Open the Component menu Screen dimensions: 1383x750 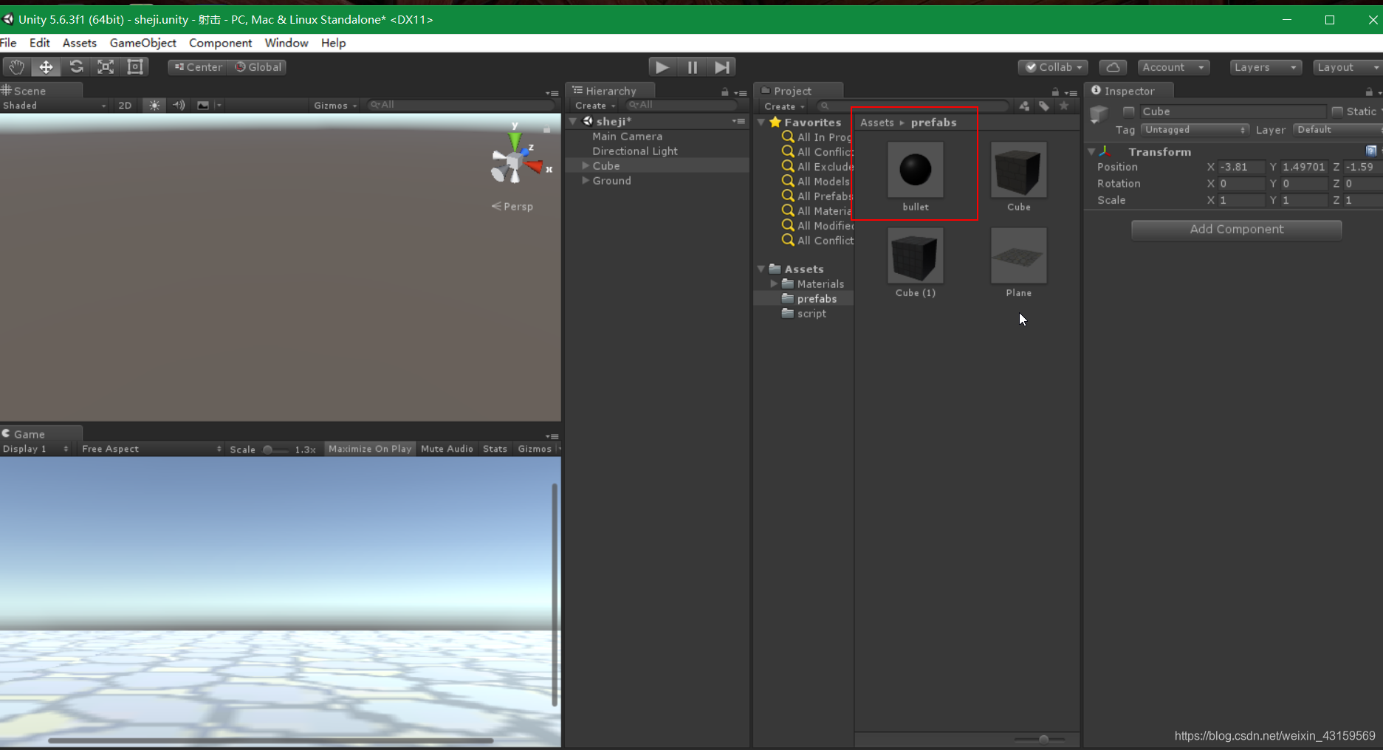pyautogui.click(x=220, y=43)
